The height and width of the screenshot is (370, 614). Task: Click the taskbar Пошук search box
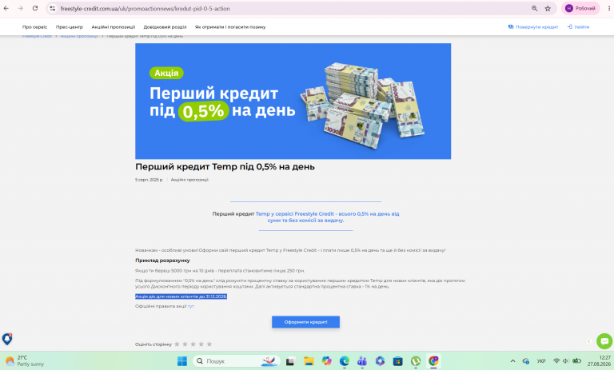[237, 361]
